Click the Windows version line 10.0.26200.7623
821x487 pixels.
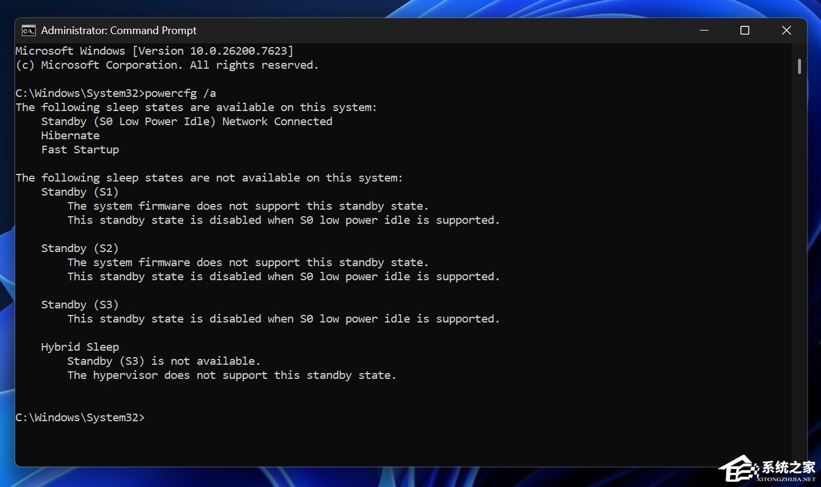point(155,51)
